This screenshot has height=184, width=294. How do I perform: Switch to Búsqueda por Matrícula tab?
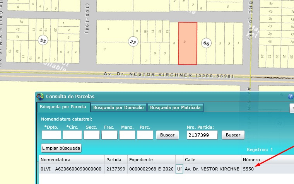click(x=175, y=107)
